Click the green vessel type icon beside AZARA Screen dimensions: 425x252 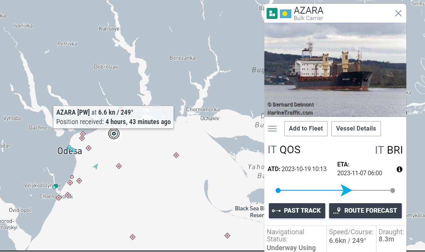coord(272,14)
